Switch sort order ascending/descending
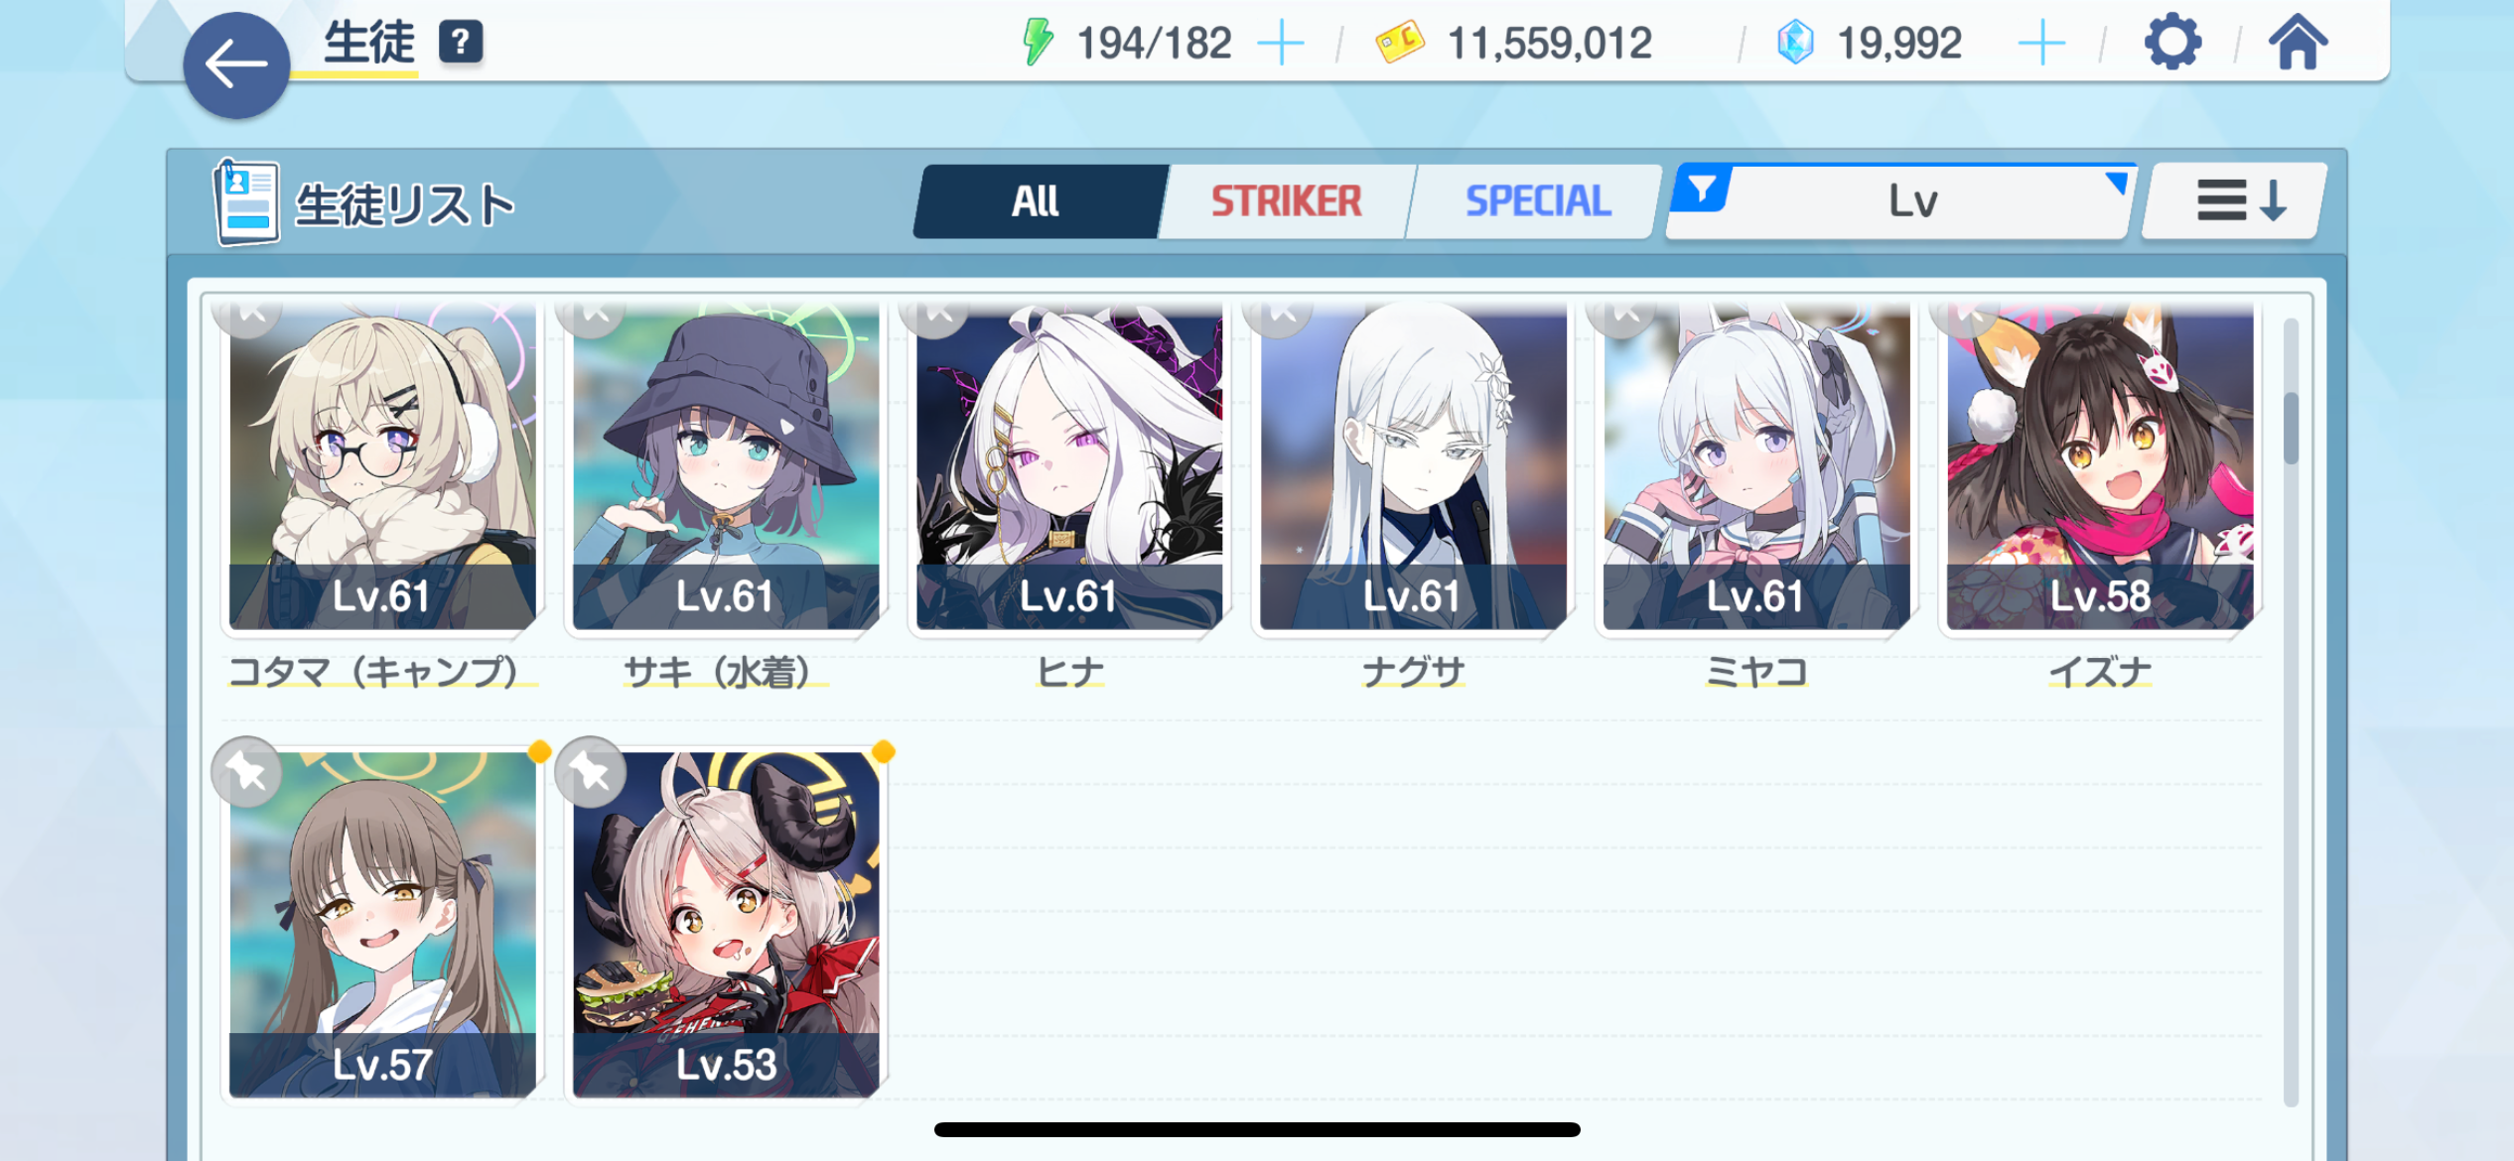 click(x=2234, y=201)
